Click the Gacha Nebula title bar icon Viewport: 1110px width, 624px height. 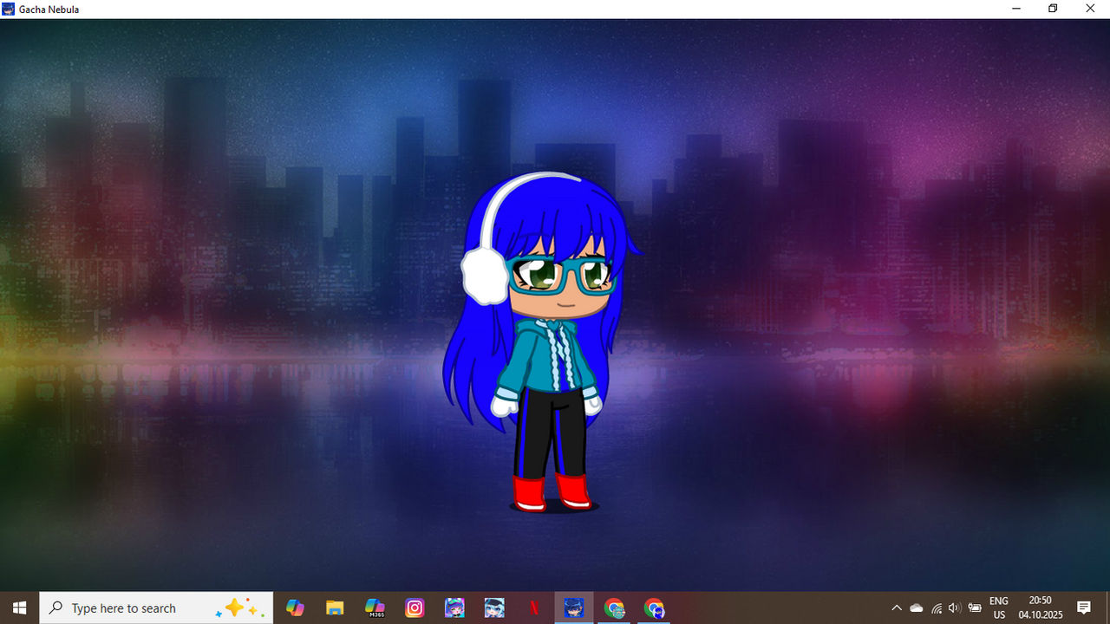9,9
